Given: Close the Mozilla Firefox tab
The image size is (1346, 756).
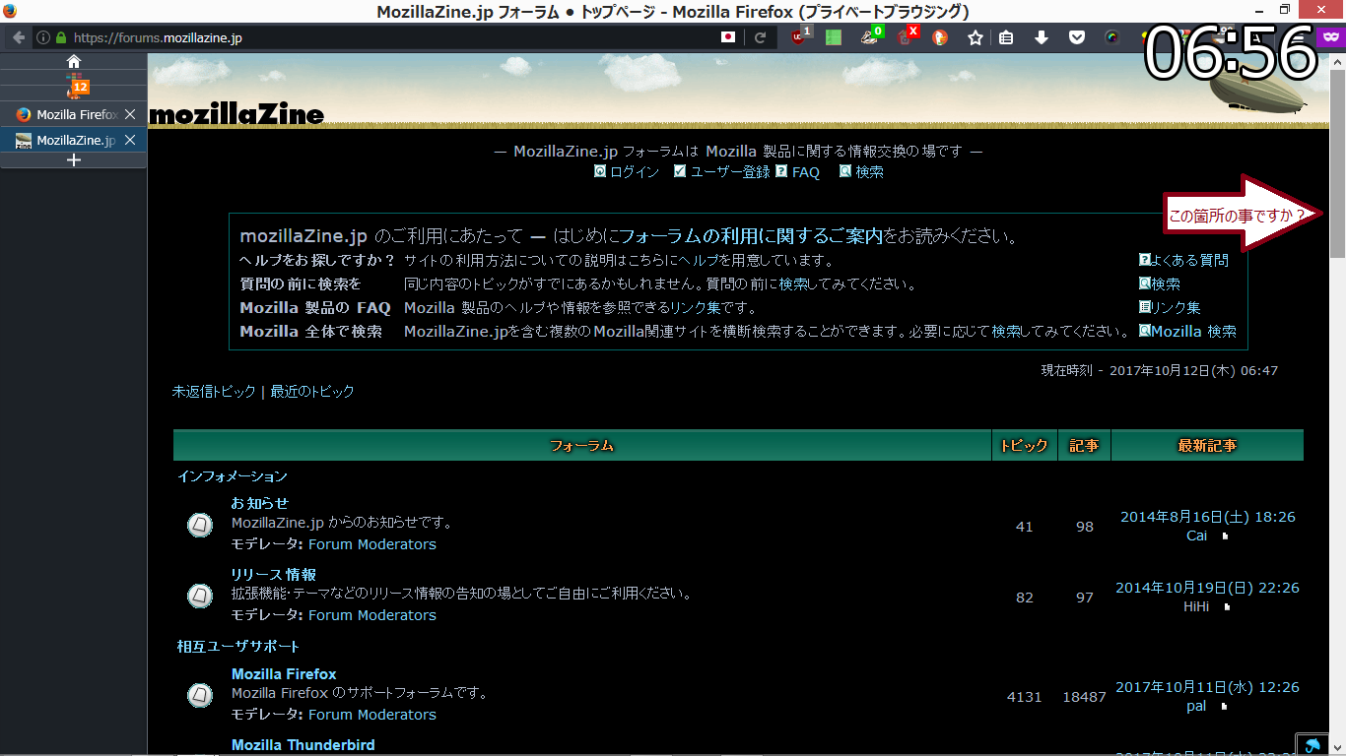Looking at the screenshot, I should [x=130, y=114].
